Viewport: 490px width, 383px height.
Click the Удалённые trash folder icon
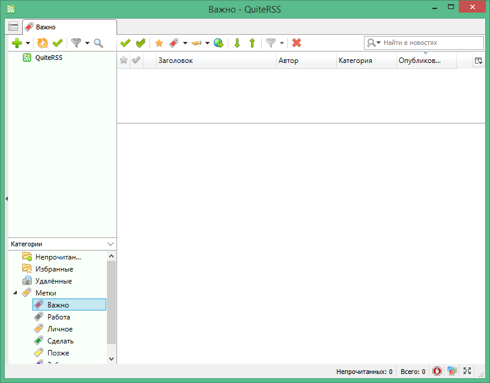pos(27,281)
